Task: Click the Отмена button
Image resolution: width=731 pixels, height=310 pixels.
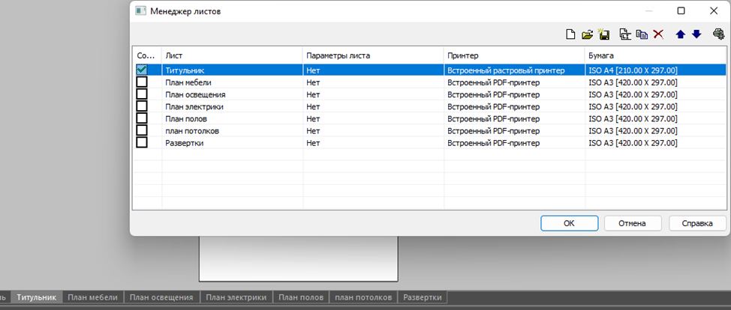Action: point(632,223)
